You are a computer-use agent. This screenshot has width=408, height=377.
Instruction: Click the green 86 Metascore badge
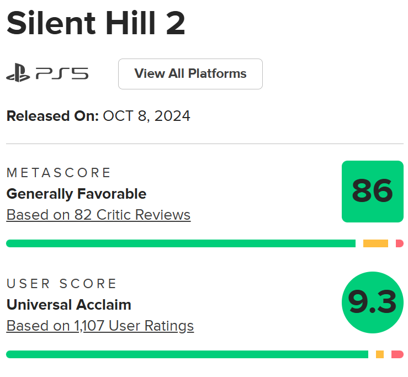pos(373,192)
